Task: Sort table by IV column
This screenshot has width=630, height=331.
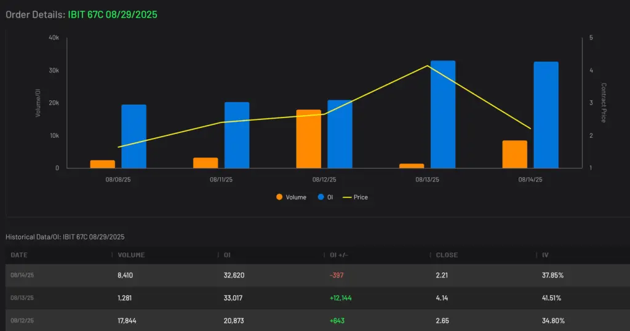Action: pyautogui.click(x=545, y=255)
